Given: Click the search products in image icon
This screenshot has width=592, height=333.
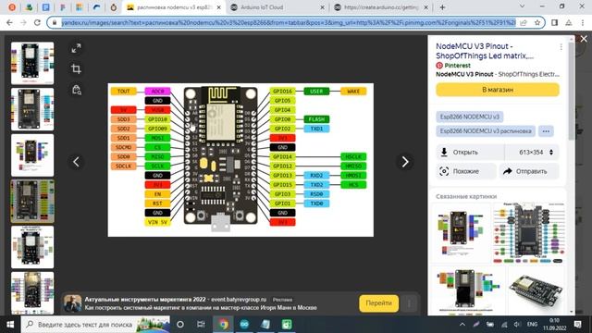Looking at the screenshot, I should (x=76, y=90).
